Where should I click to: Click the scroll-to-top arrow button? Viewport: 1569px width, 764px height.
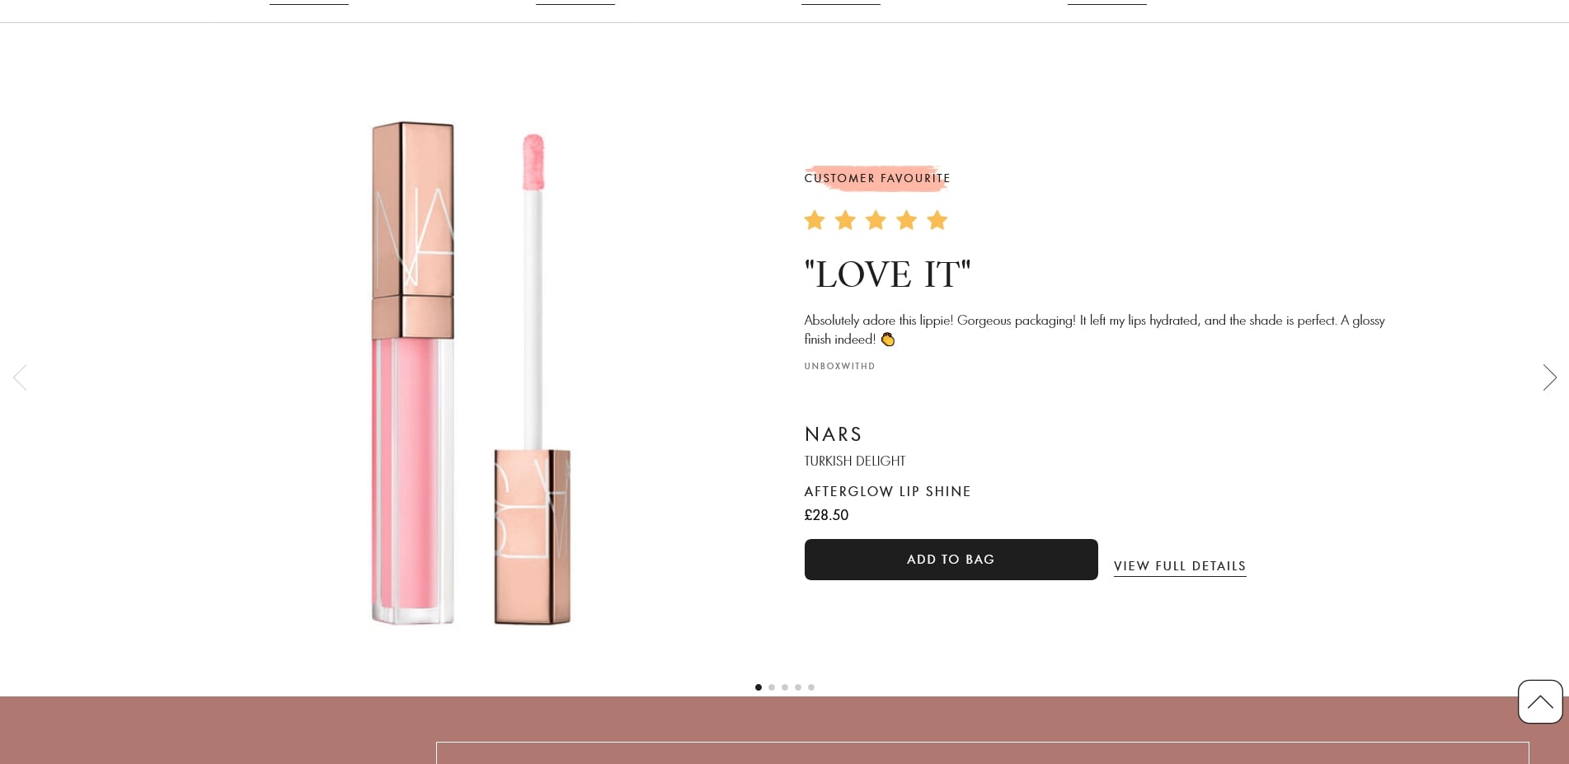tap(1539, 701)
